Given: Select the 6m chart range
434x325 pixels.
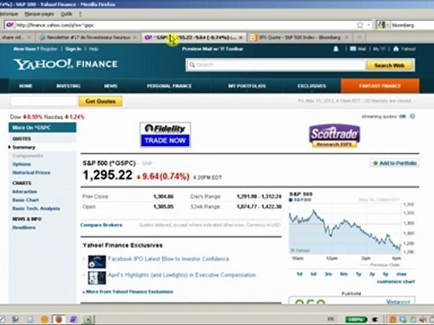Looking at the screenshot, I should coord(344,274).
